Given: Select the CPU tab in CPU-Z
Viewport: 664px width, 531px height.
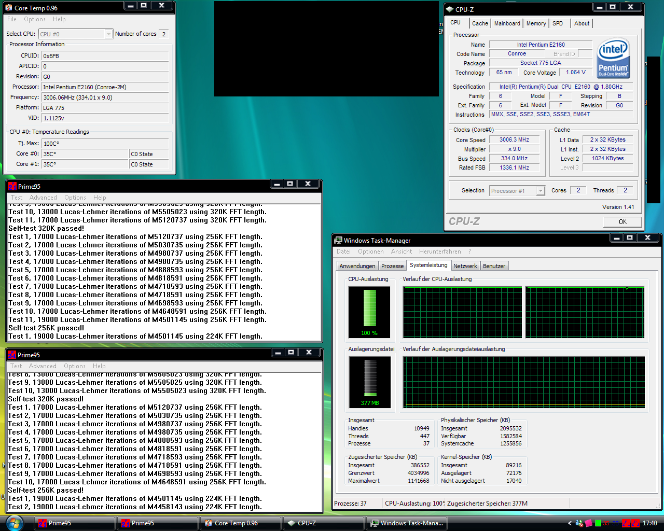Looking at the screenshot, I should (455, 23).
